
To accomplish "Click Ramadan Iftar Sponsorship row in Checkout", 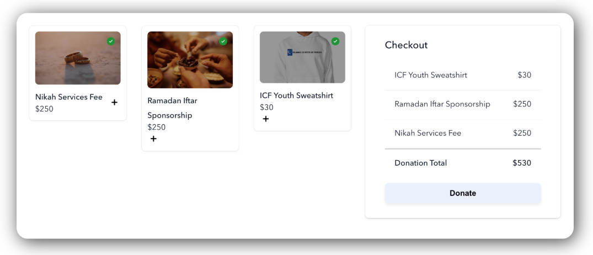I will click(x=463, y=104).
